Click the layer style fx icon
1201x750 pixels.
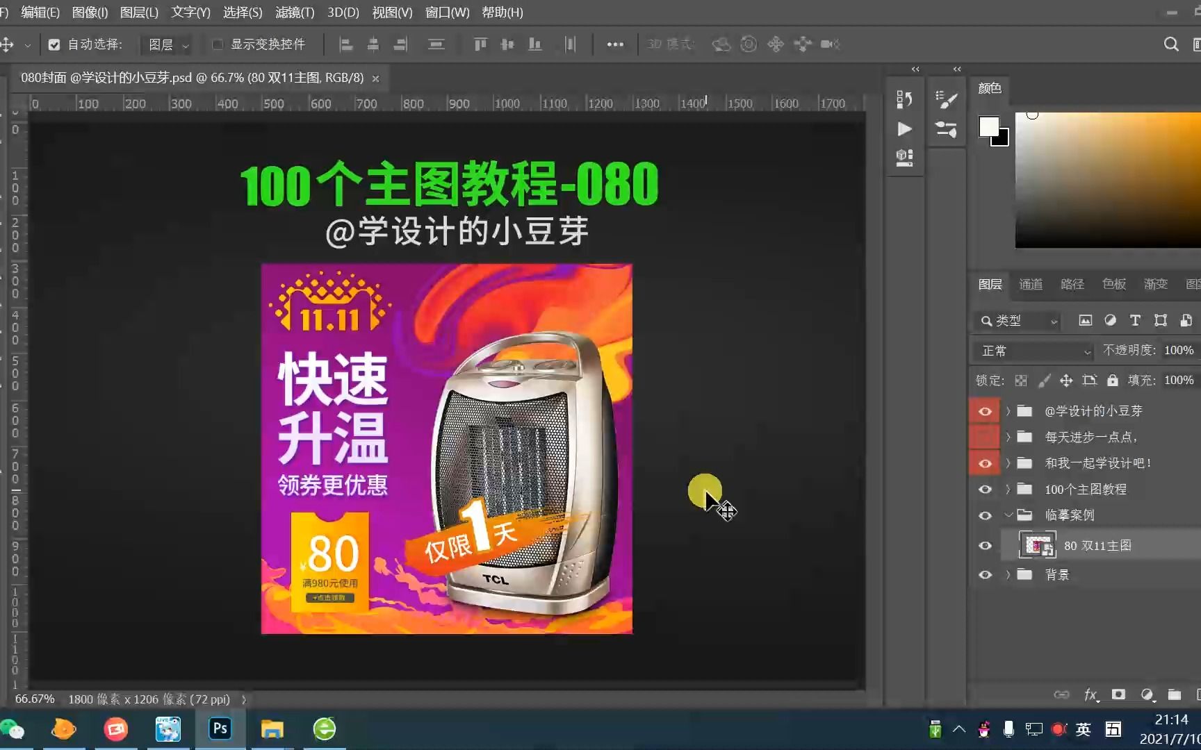pos(1091,694)
